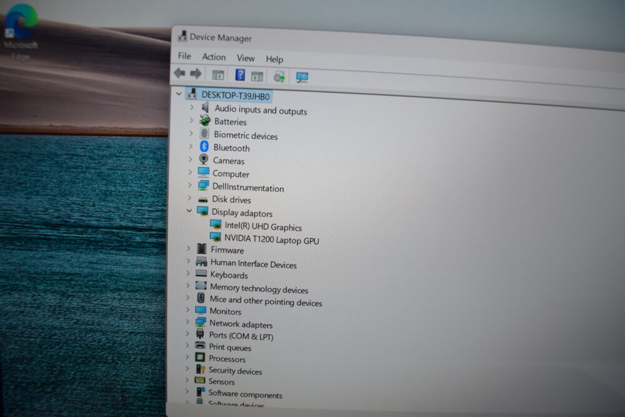
Task: Click the Mice and pointing devices mouse icon
Action: coord(201,298)
